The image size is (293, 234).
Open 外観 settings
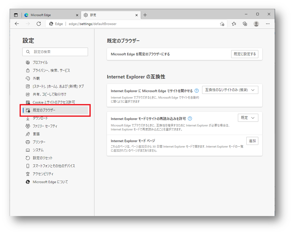tap(55, 78)
